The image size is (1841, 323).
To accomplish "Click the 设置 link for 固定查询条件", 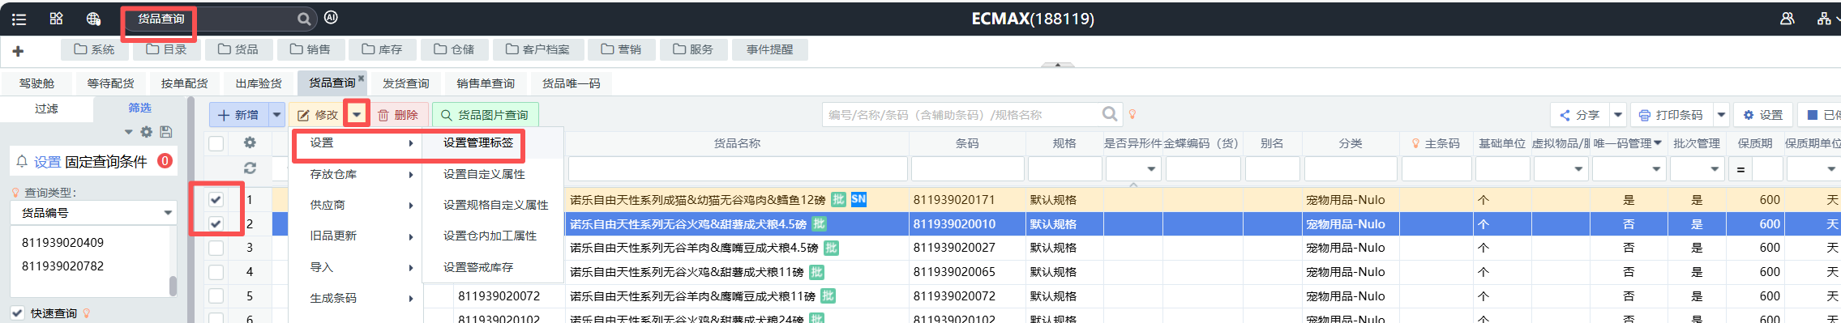I will [47, 162].
